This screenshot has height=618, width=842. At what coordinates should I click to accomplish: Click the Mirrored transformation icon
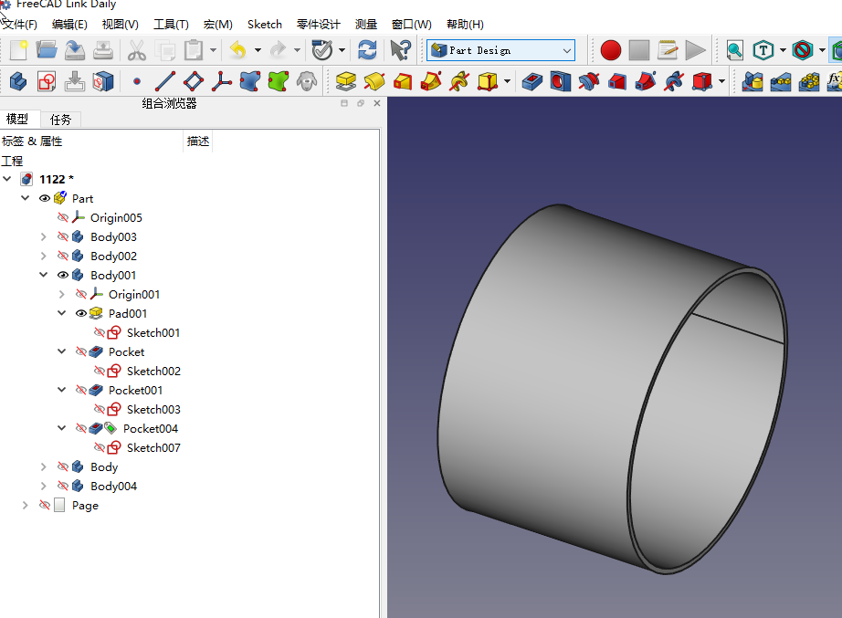click(753, 81)
